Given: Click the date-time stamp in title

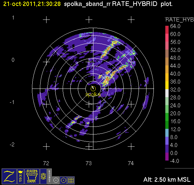Looking at the screenshot, I should click(32, 4).
